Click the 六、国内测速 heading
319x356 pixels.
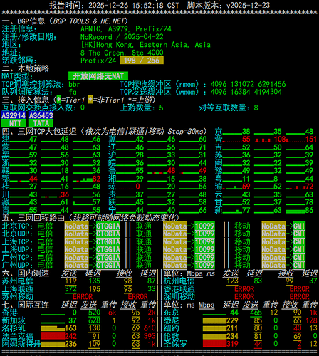[25, 273]
